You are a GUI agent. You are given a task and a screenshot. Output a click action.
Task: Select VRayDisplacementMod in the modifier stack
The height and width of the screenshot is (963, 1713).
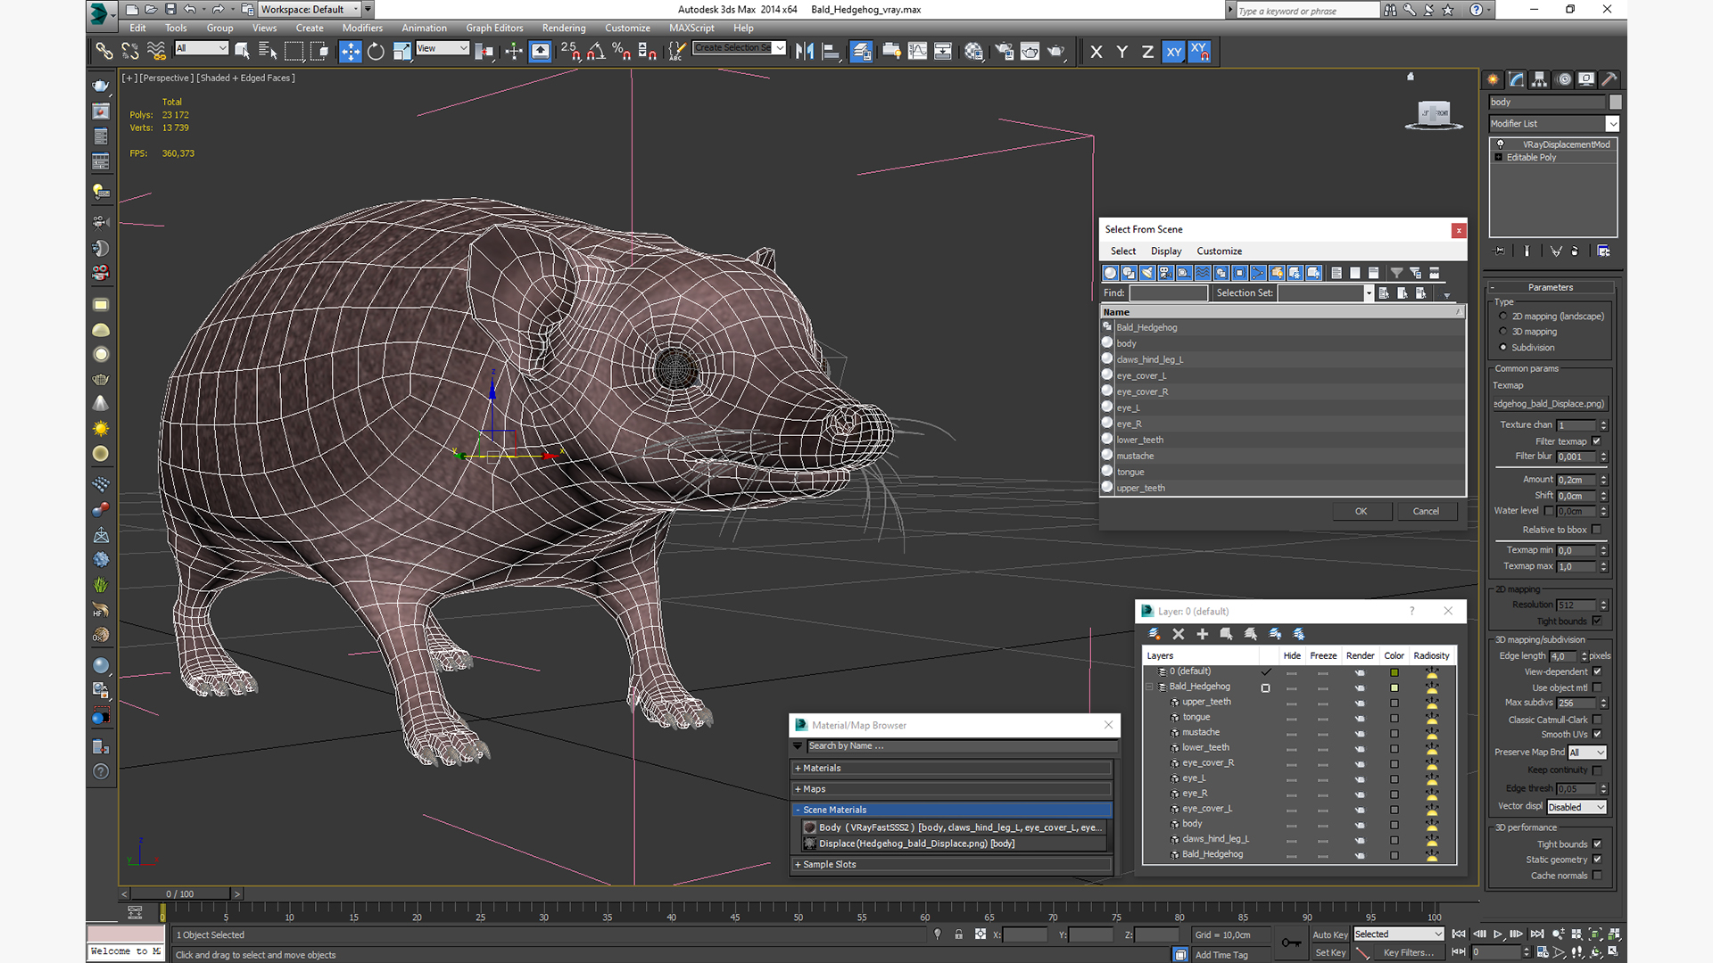click(1553, 144)
